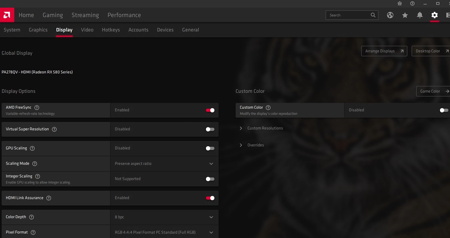
Task: Show help for AMD FreeSync
Action: point(37,108)
